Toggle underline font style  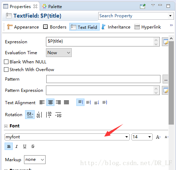pyautogui.click(x=25, y=146)
